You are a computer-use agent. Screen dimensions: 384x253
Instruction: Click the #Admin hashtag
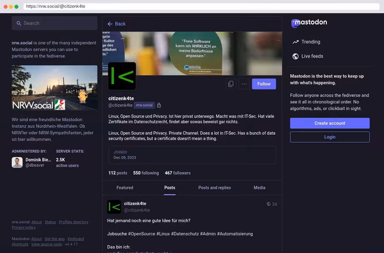208,234
